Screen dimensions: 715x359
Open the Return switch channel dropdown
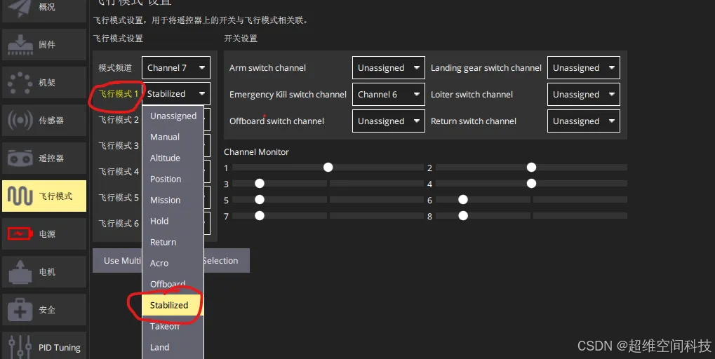(x=584, y=121)
